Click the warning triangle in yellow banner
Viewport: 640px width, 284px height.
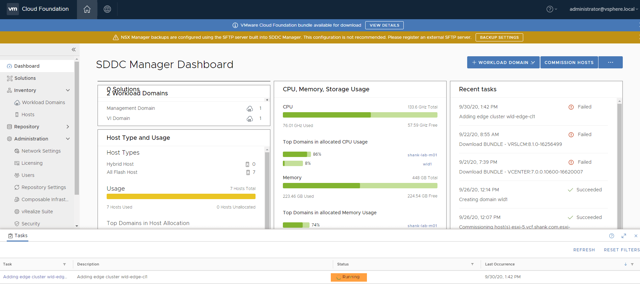(x=115, y=37)
